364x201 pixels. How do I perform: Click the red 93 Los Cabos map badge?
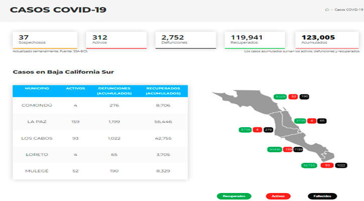coord(327,165)
